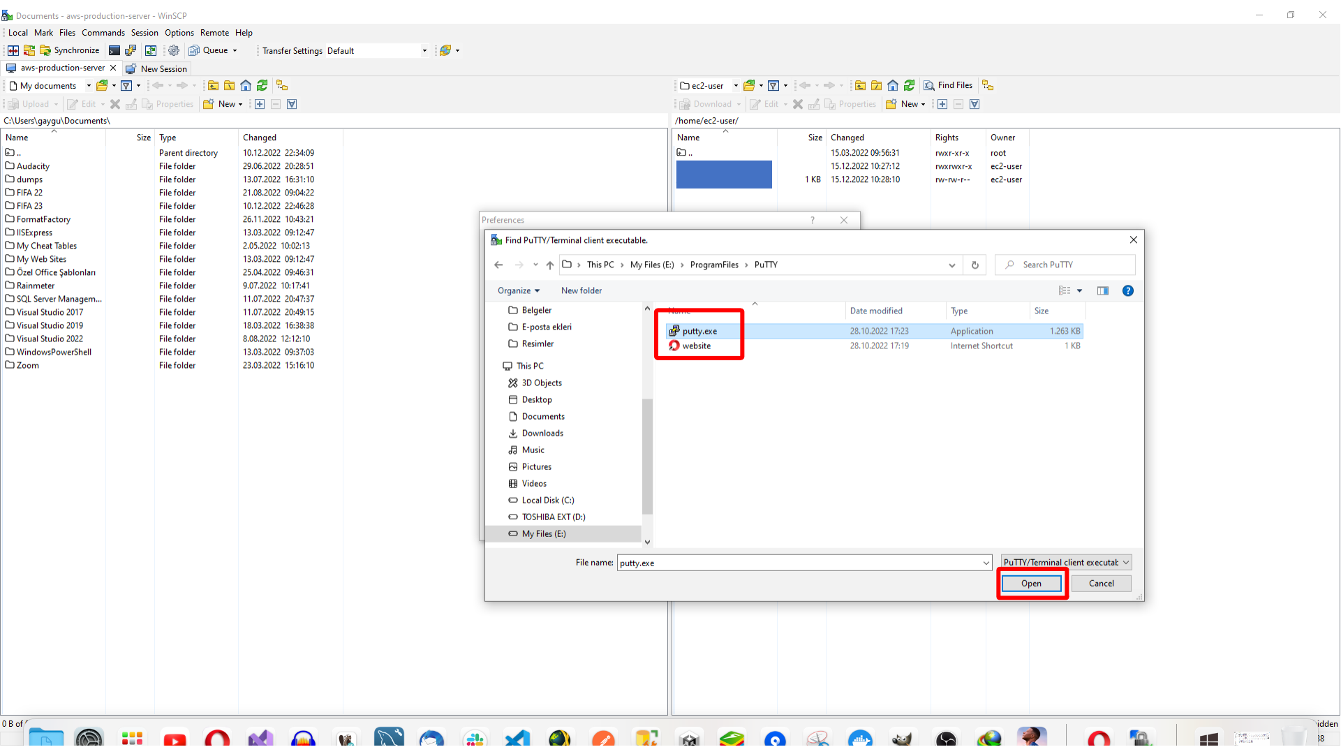Screen dimensions: 1341x754
Task: Click the local panel Open Directory icon
Action: click(x=102, y=85)
